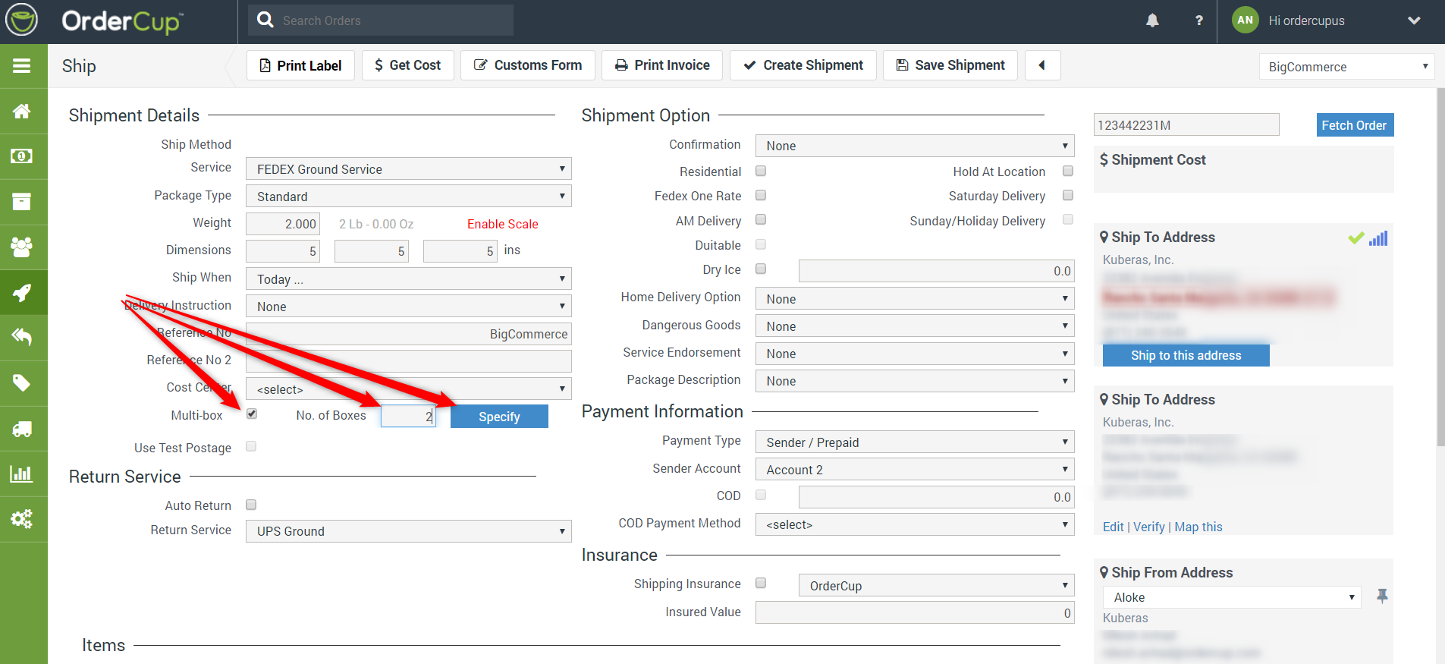
Task: Click Print Invoice
Action: 662,65
